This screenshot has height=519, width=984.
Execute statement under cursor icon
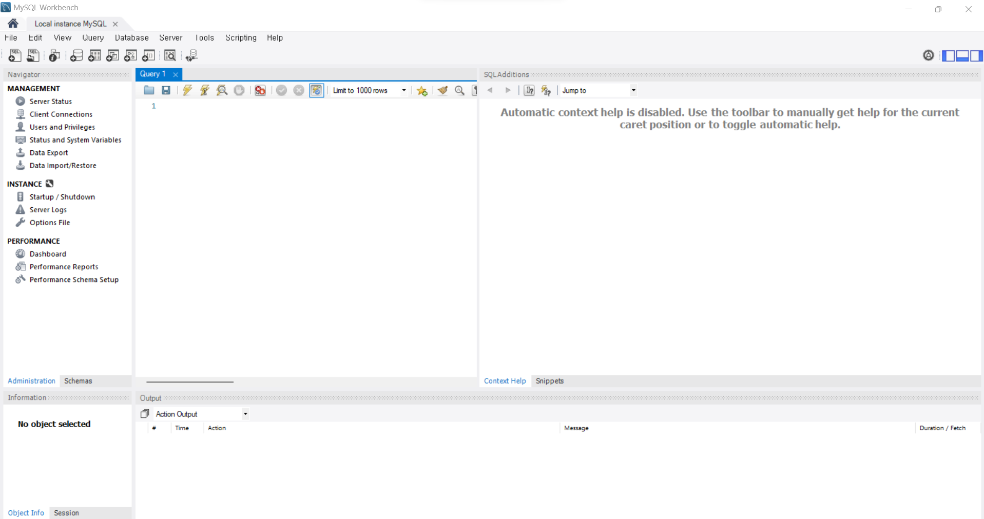205,90
